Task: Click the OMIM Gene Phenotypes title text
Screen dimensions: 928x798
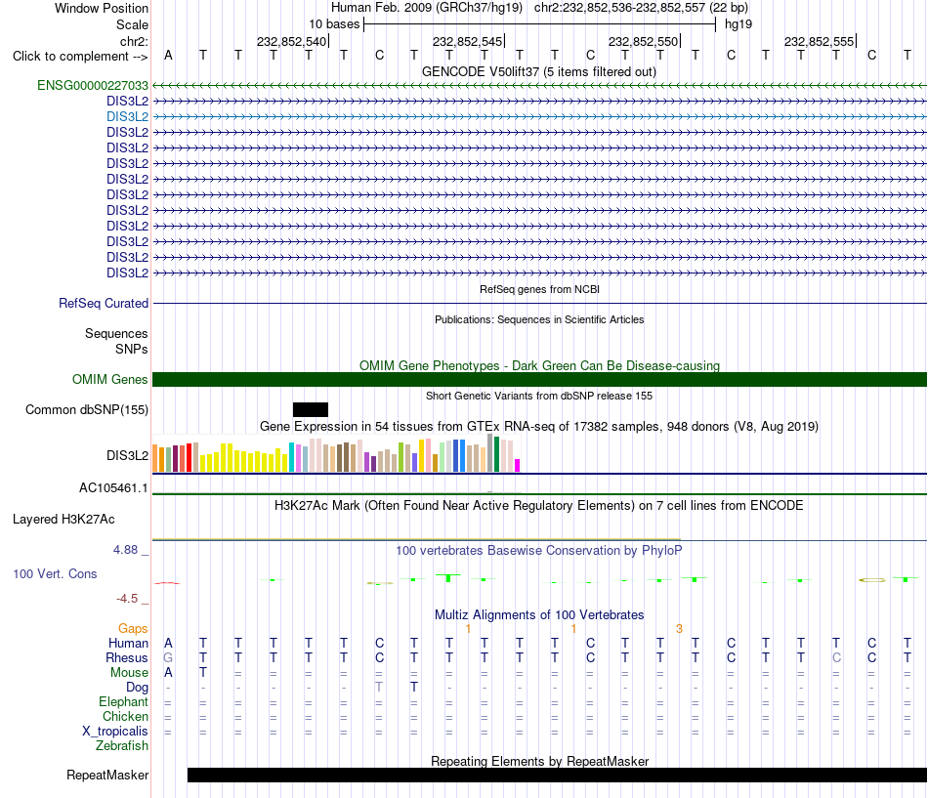Action: (x=539, y=366)
